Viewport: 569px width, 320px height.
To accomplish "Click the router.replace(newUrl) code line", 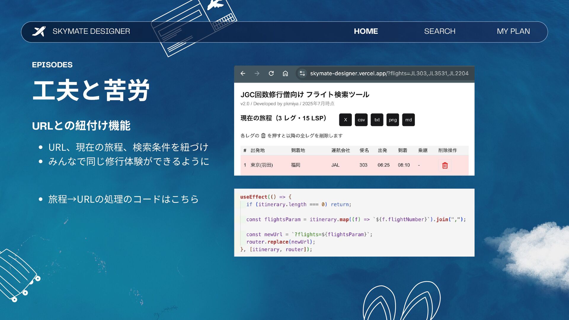I will point(281,242).
